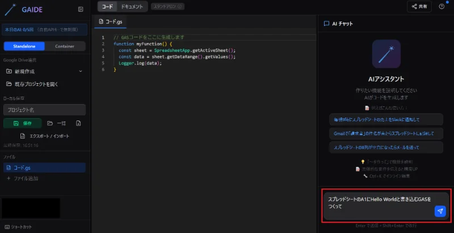
Task: Send the chat message with paper plane icon
Action: (440, 211)
